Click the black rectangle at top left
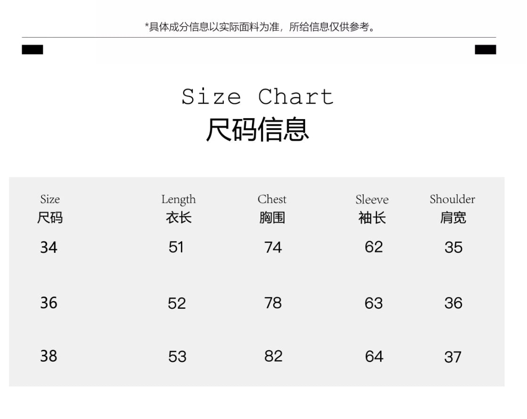527x419 pixels. [x=32, y=49]
